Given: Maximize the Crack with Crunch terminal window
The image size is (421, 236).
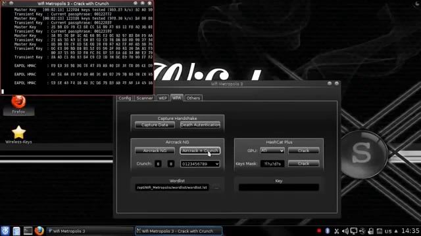Looking at the screenshot, I should coord(143,3).
